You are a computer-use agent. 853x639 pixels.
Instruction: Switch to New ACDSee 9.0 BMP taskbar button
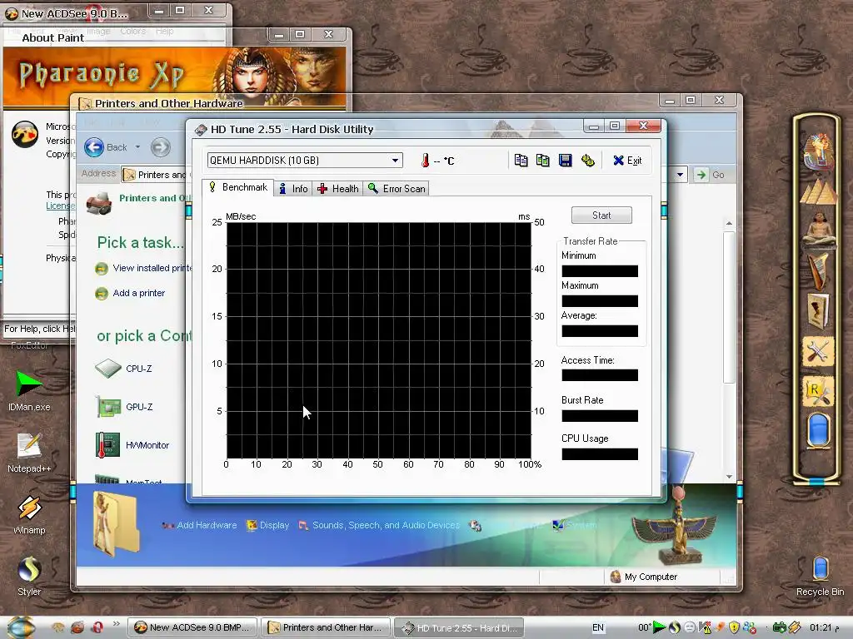pos(192,627)
